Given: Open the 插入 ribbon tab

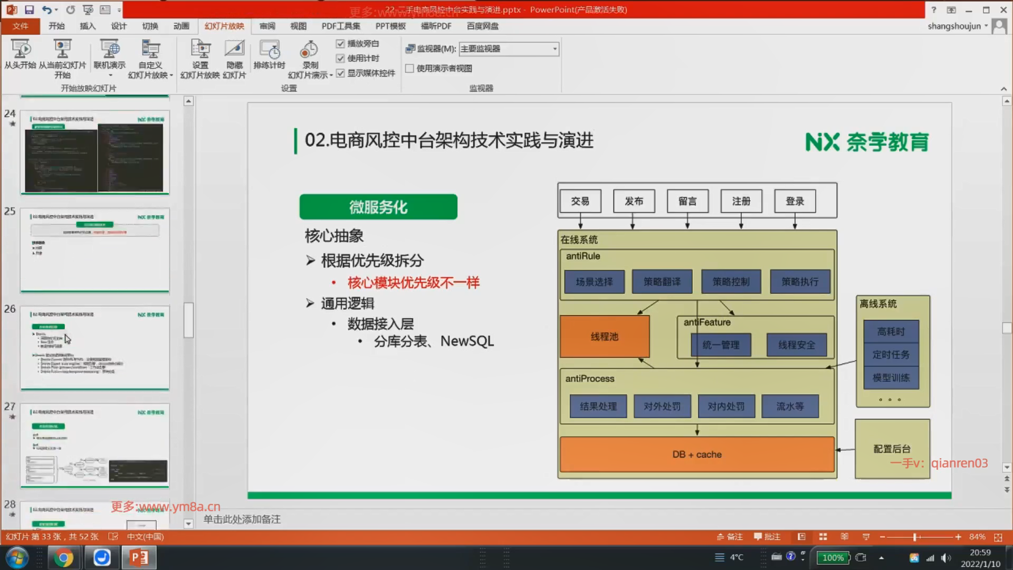Looking at the screenshot, I should (x=88, y=26).
